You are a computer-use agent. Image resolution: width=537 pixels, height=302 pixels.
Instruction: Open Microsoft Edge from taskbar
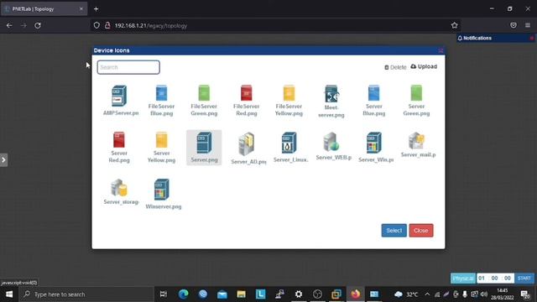pos(184,294)
